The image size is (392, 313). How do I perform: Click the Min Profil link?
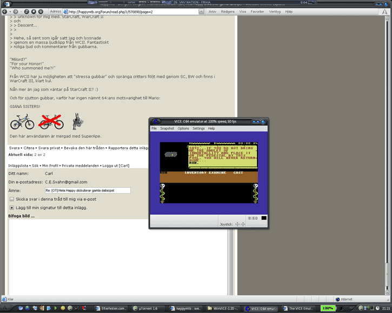click(50, 166)
